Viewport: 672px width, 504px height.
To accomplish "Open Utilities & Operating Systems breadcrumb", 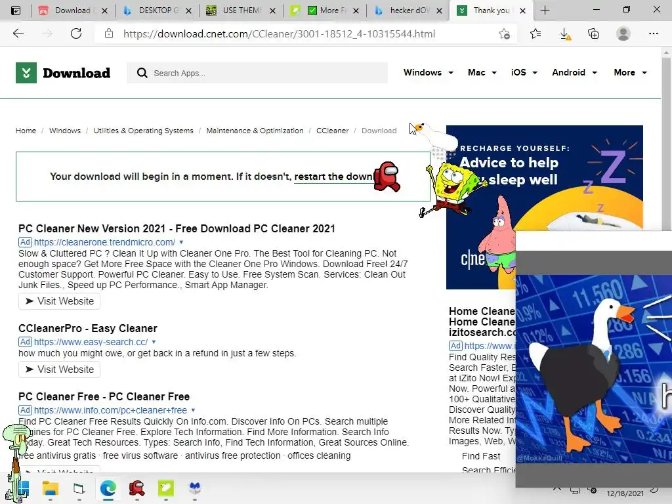I will coord(143,131).
